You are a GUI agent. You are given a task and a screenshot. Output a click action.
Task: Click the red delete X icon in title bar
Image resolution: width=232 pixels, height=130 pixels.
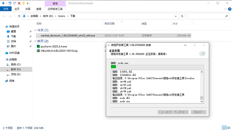[19, 3]
